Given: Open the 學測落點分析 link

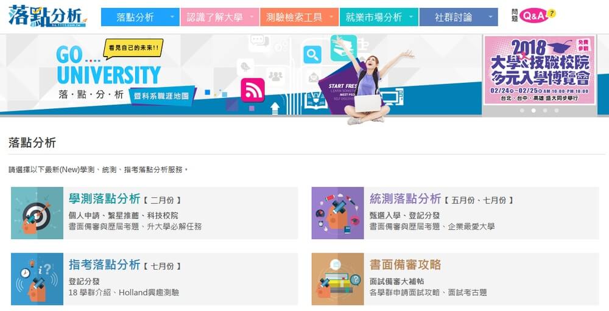Looking at the screenshot, I should [x=105, y=199].
